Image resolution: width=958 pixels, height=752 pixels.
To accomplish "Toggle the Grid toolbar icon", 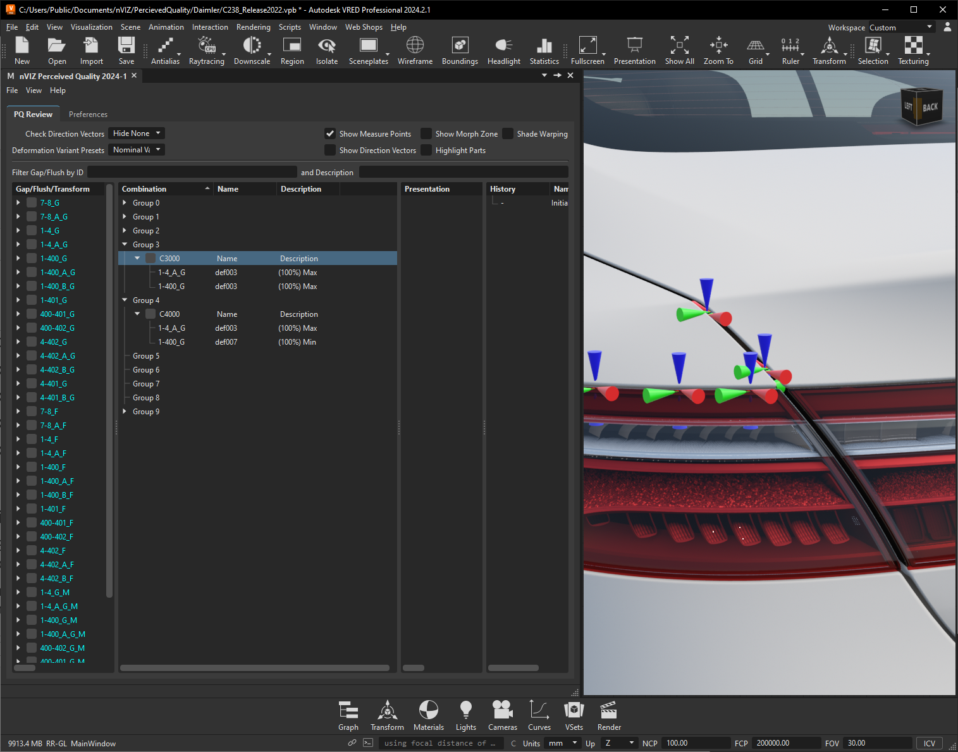I will coord(756,51).
